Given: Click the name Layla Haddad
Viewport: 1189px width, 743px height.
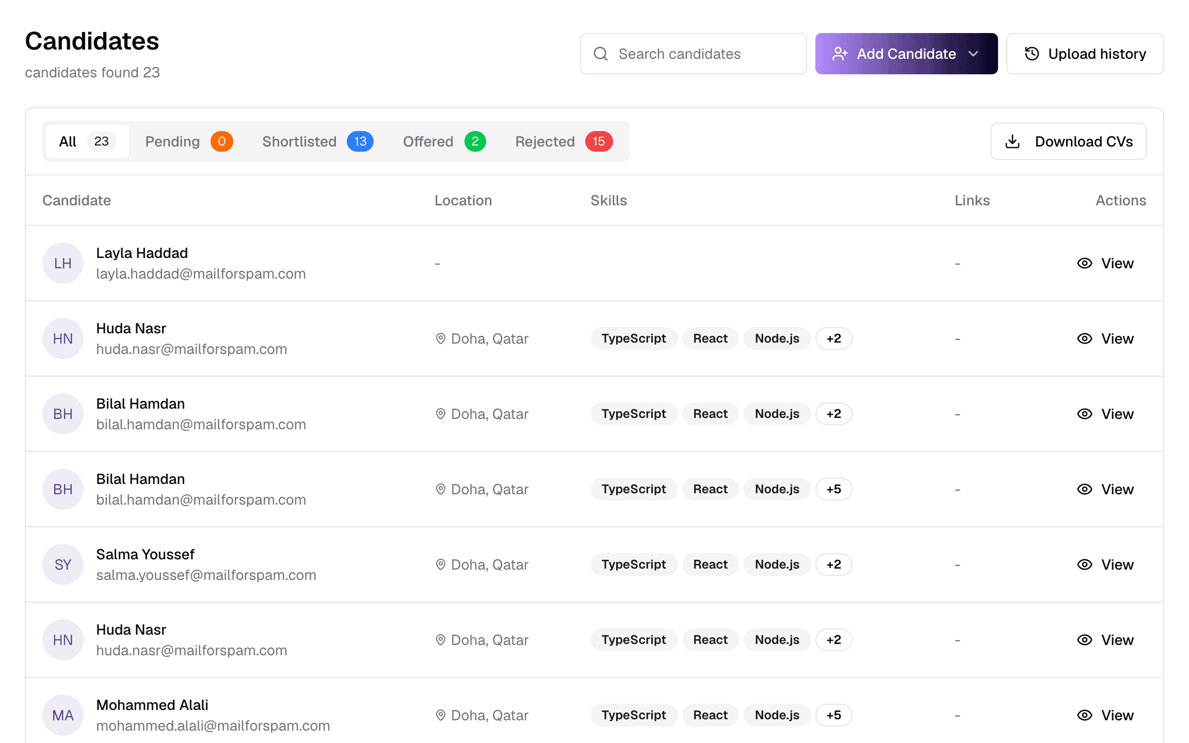Looking at the screenshot, I should 142,253.
